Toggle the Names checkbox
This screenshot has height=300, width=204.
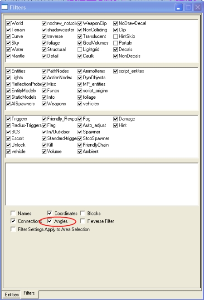(x=13, y=213)
